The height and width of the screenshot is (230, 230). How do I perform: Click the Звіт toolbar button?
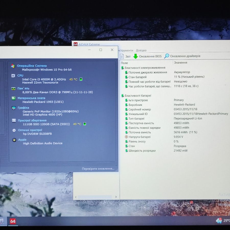pos(125,56)
